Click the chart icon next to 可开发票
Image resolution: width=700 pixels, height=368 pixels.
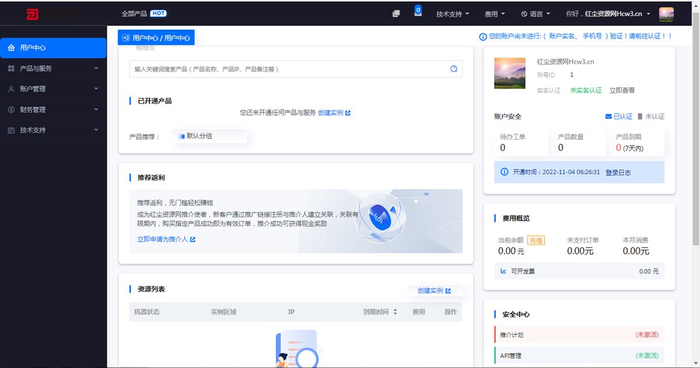tap(503, 271)
